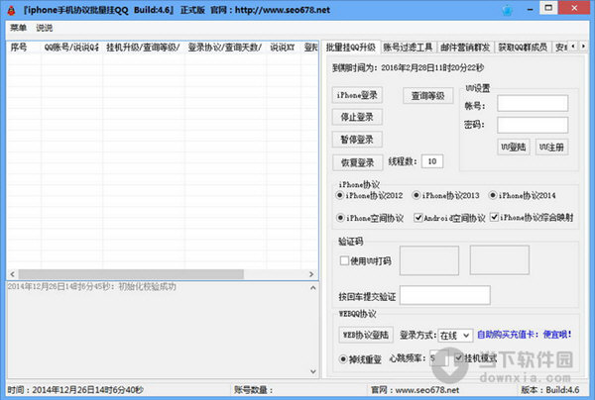Image resolution: width=595 pixels, height=400 pixels.
Task: Focus the UU 密码 input field
Action: pyautogui.click(x=533, y=125)
